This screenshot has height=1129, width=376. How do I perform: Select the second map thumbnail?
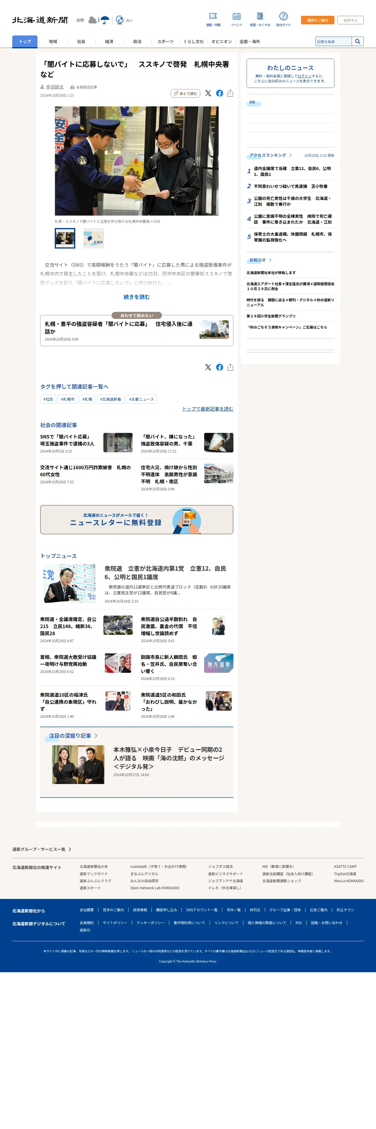click(x=94, y=238)
